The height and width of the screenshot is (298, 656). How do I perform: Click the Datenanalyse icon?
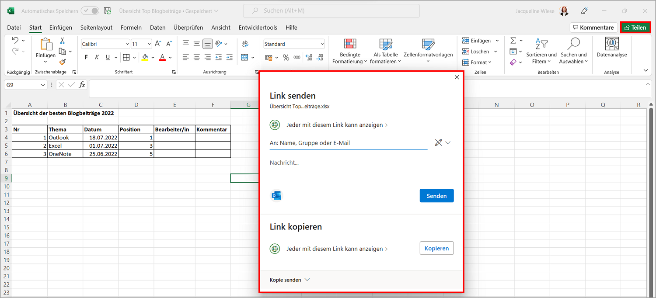tap(611, 44)
